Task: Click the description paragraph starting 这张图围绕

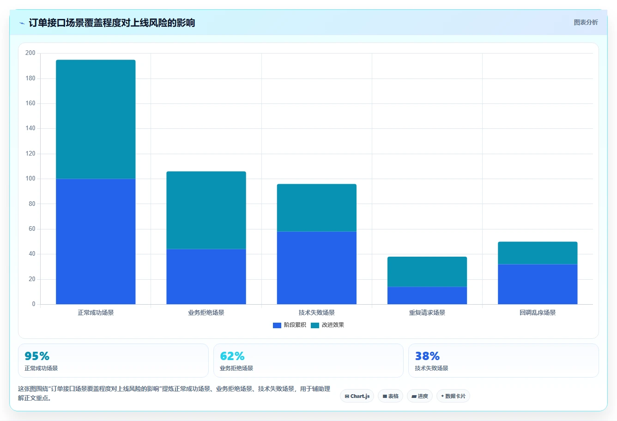Action: click(x=174, y=393)
